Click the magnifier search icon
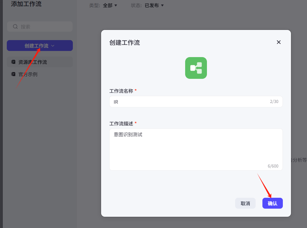This screenshot has height=228, width=307. [15, 27]
